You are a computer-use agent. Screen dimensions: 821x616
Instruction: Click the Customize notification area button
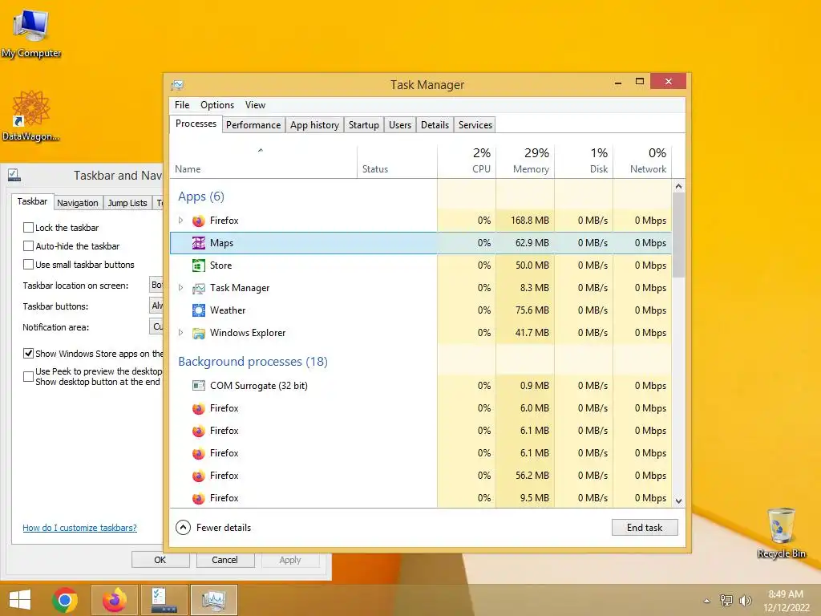tap(156, 327)
